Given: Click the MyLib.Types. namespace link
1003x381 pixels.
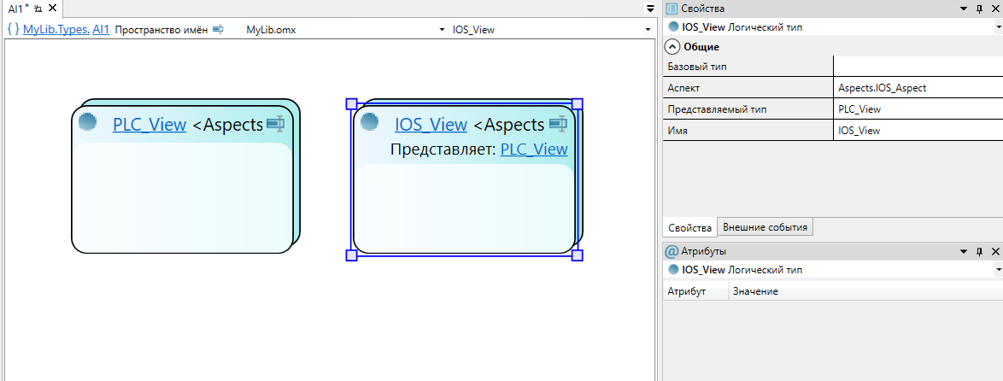Looking at the screenshot, I should tap(56, 29).
